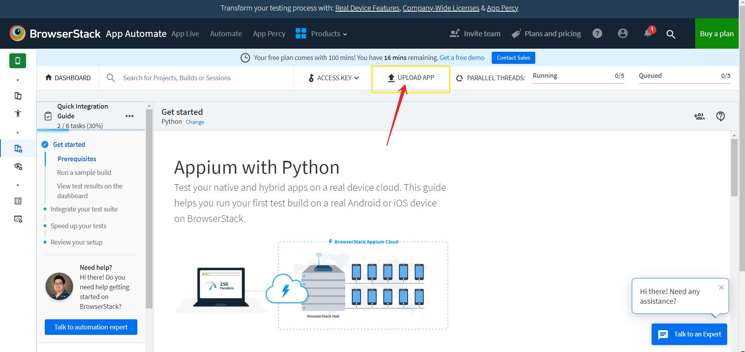Click the Plans and pricing tag icon

tap(516, 33)
